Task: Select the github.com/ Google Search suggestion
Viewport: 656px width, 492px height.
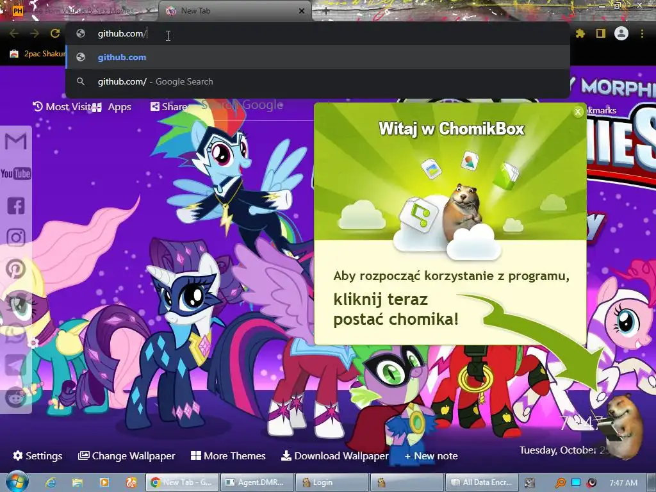Action: click(318, 81)
